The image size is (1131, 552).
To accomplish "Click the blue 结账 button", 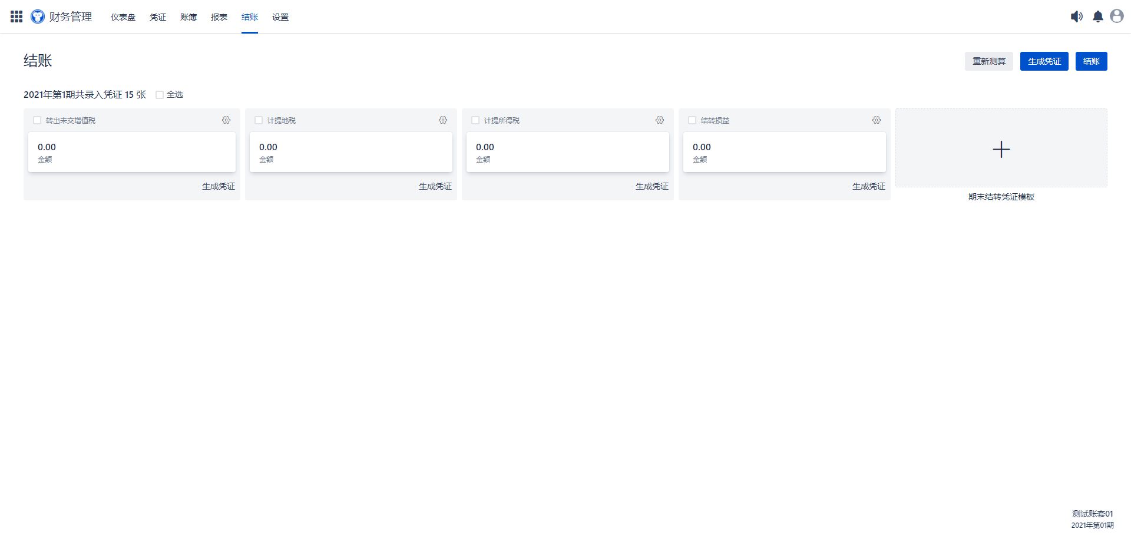I will point(1092,61).
